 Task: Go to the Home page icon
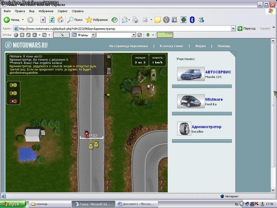[x=60, y=20]
